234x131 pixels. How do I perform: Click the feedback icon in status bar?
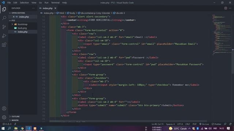[x=225, y=124]
